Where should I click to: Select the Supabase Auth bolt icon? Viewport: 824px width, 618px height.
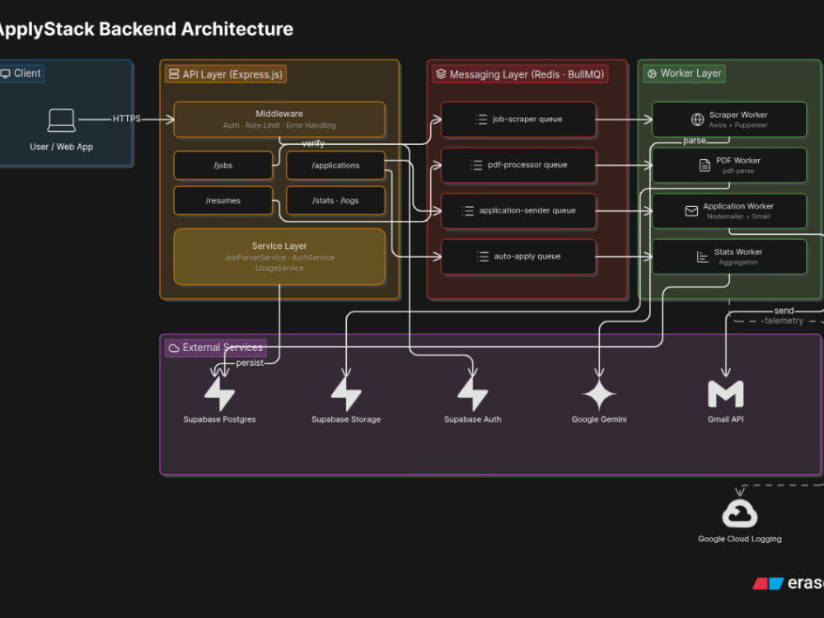click(473, 394)
